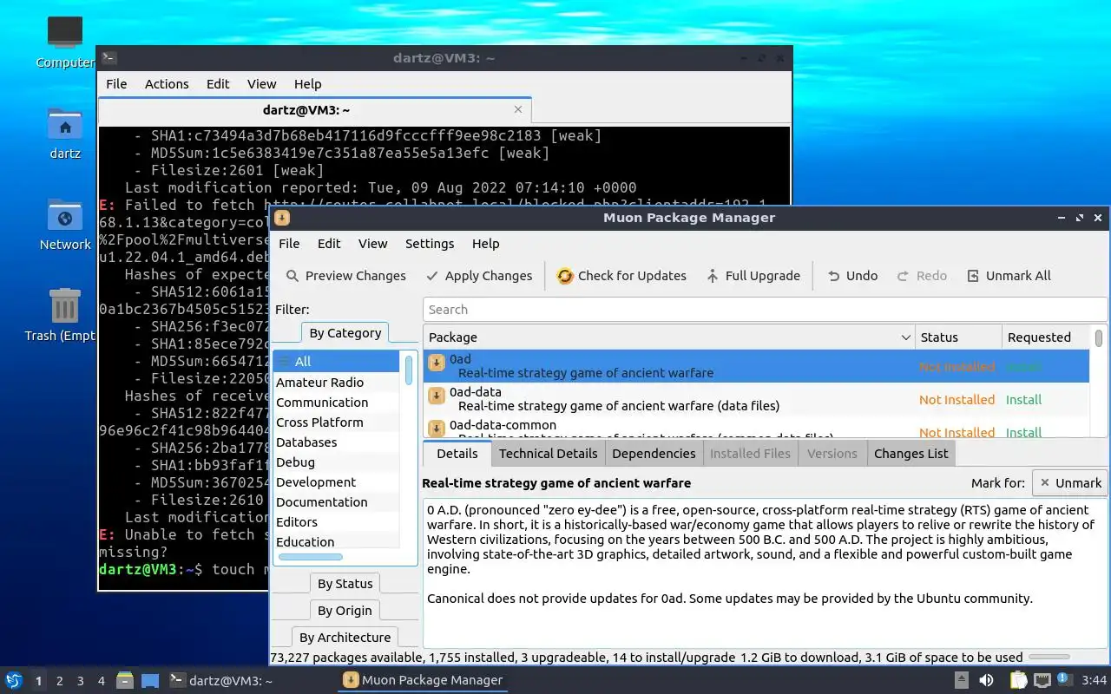Open the Changes List tab

click(911, 454)
